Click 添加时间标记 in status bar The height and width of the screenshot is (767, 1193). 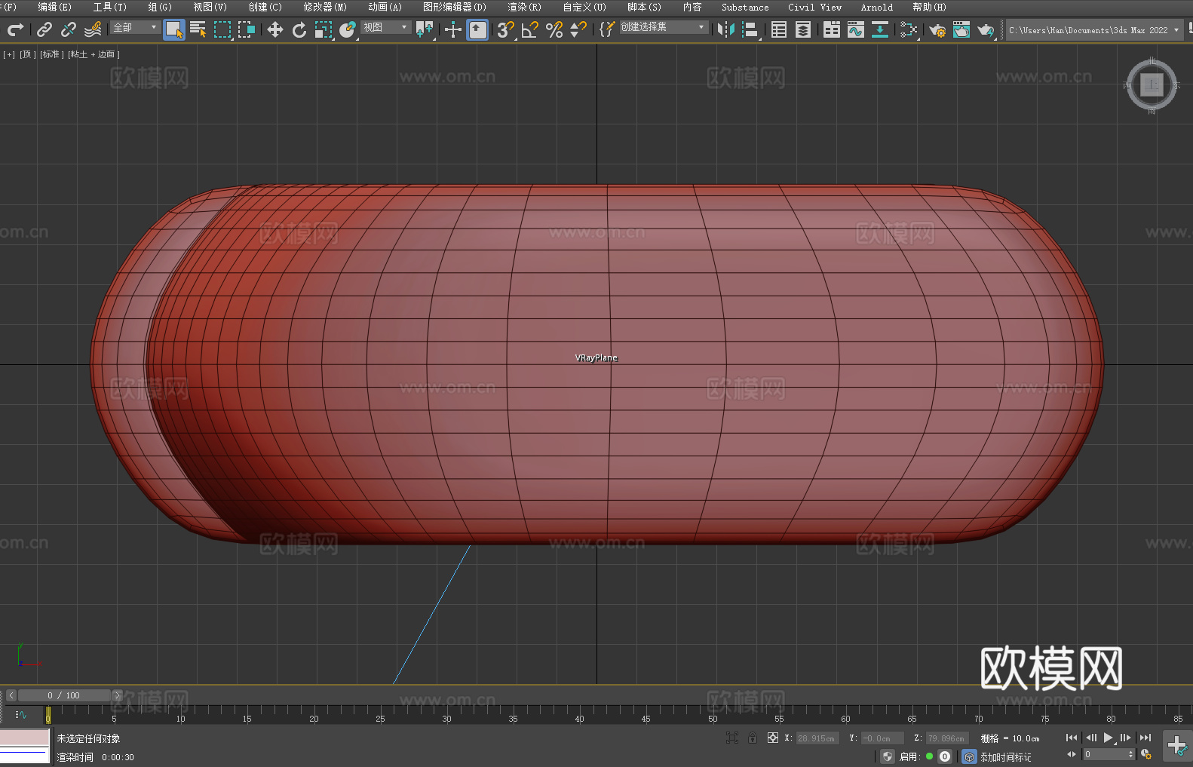pos(1005,756)
